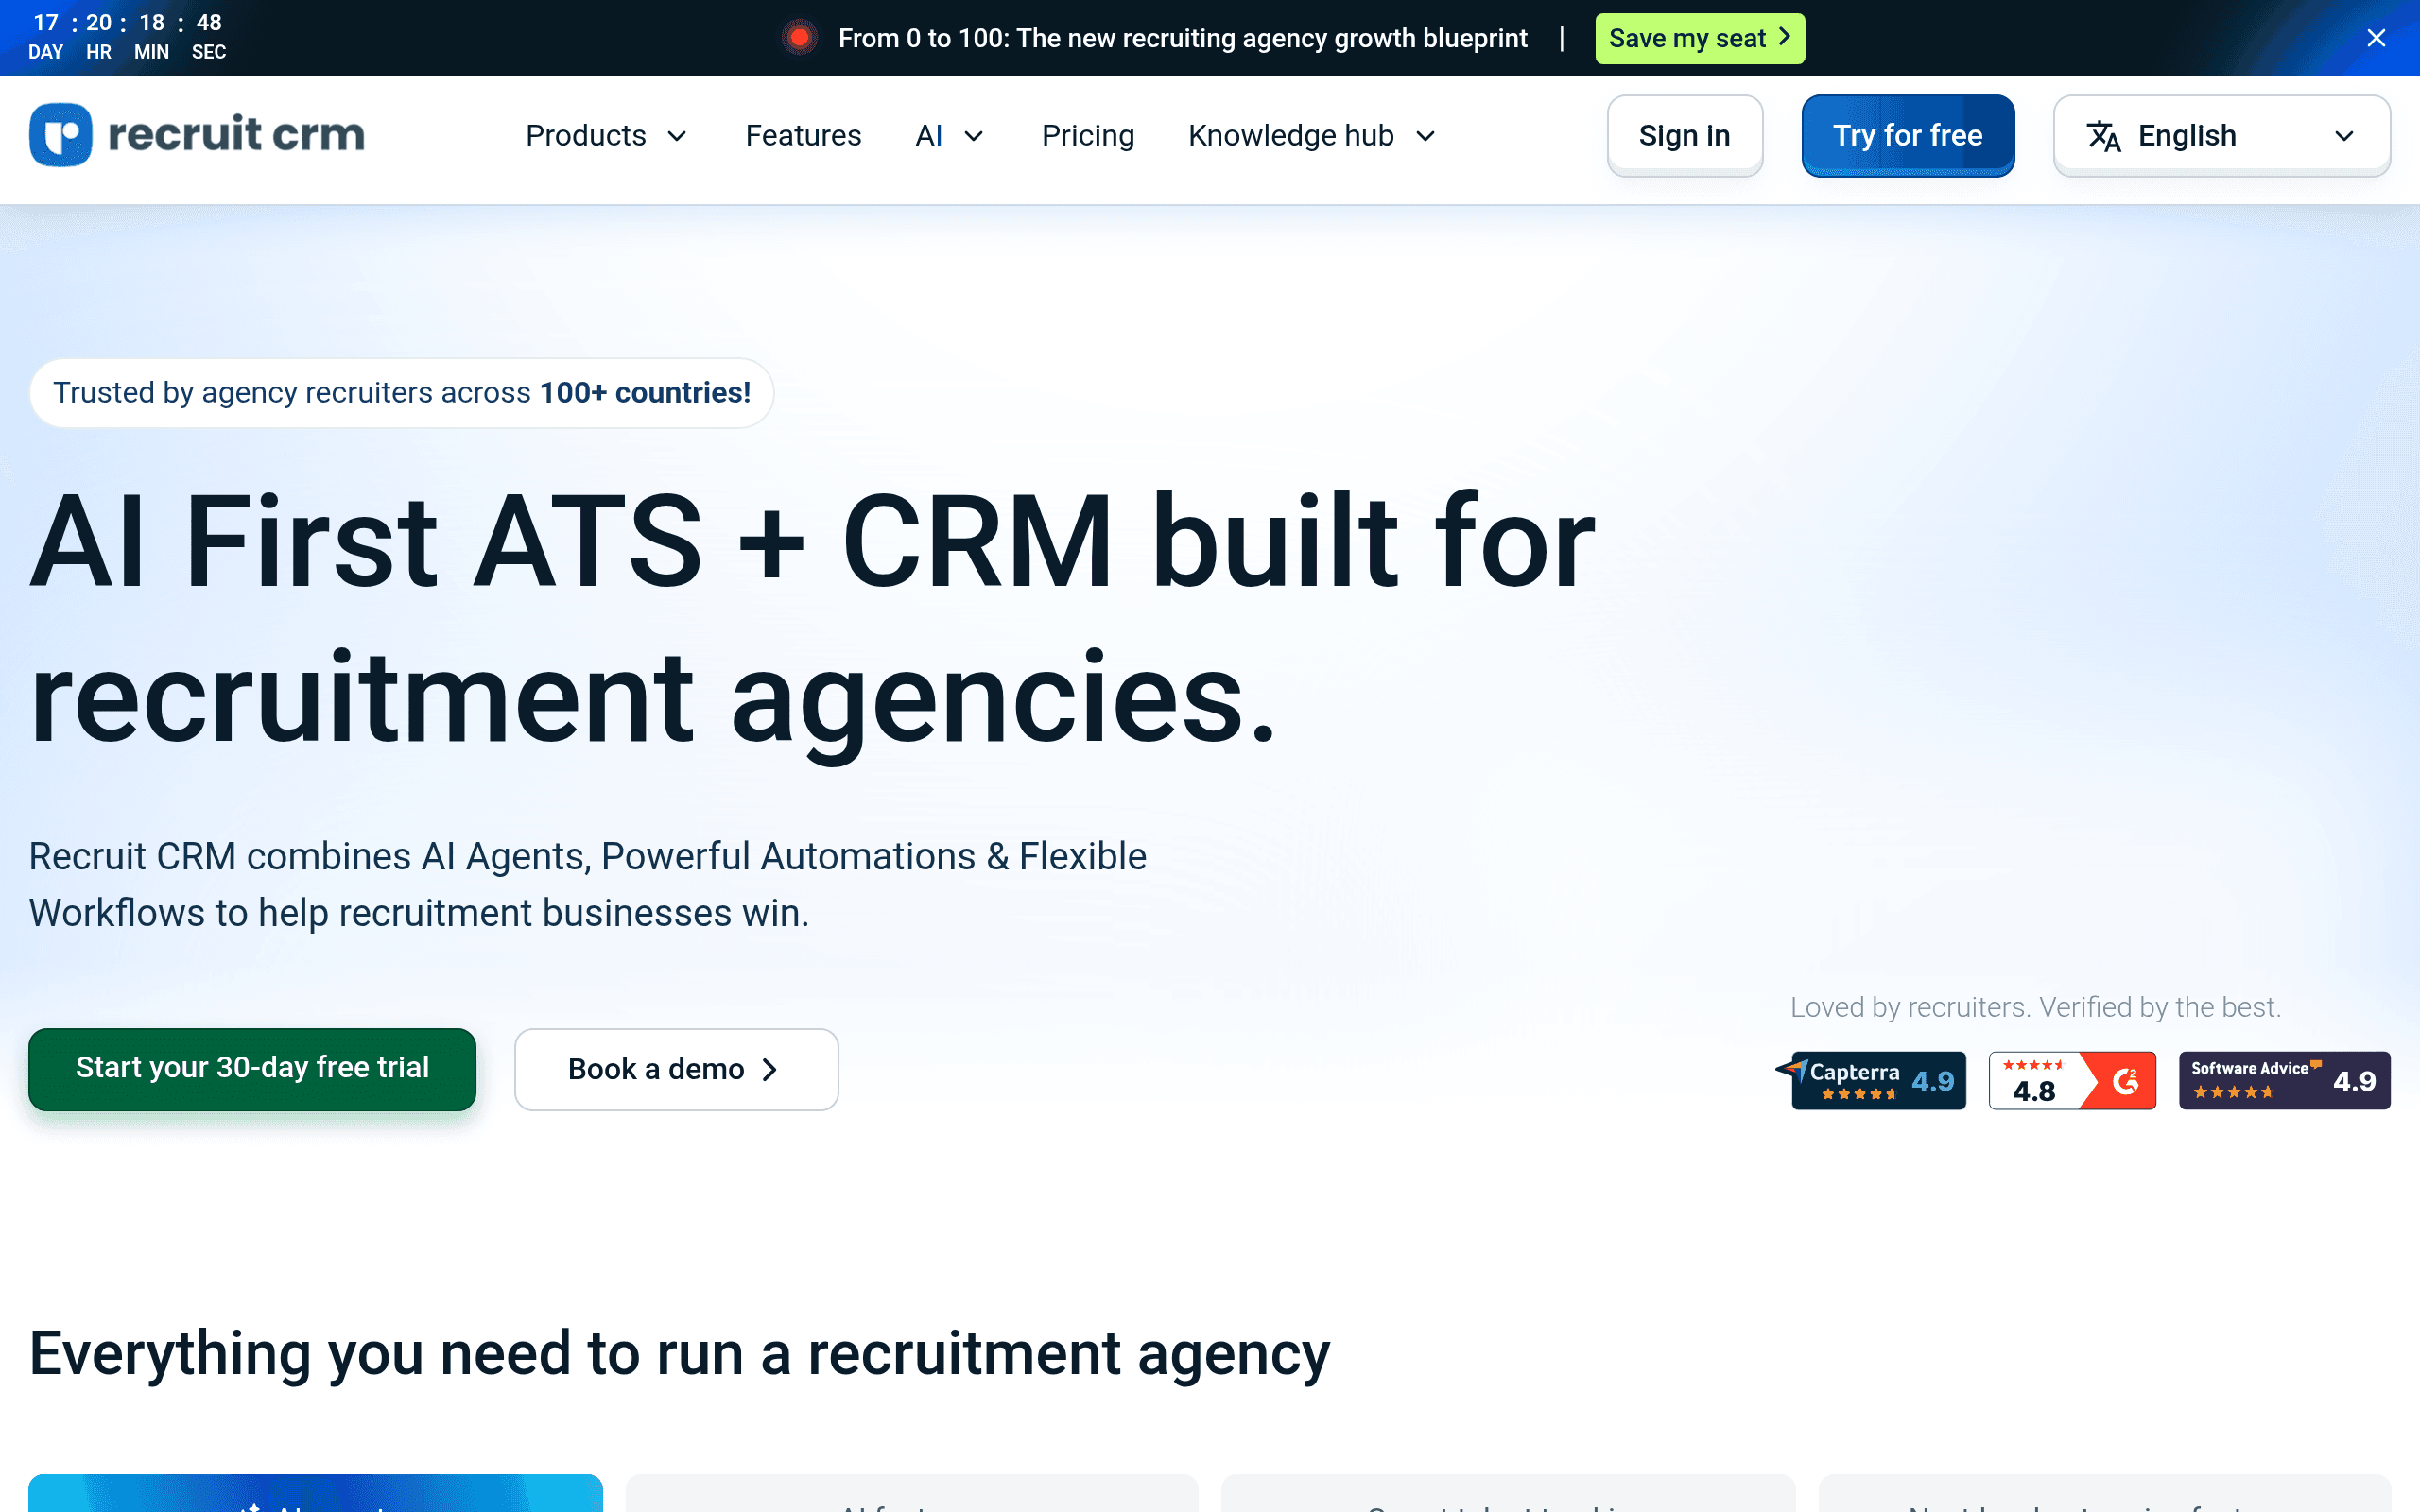Click the banner text about growth blueprint
The width and height of the screenshot is (2420, 1512).
tap(1182, 38)
